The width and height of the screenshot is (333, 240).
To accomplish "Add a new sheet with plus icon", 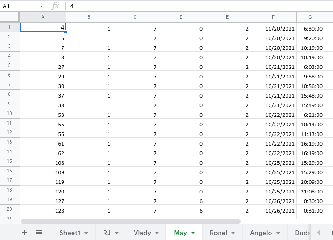I will (25, 233).
